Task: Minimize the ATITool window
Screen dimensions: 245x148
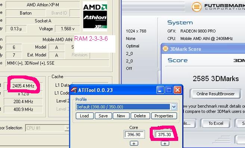Action: coord(160,90)
